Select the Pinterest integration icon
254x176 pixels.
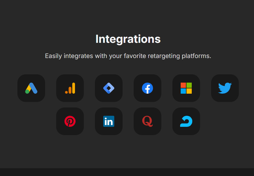tap(70, 121)
